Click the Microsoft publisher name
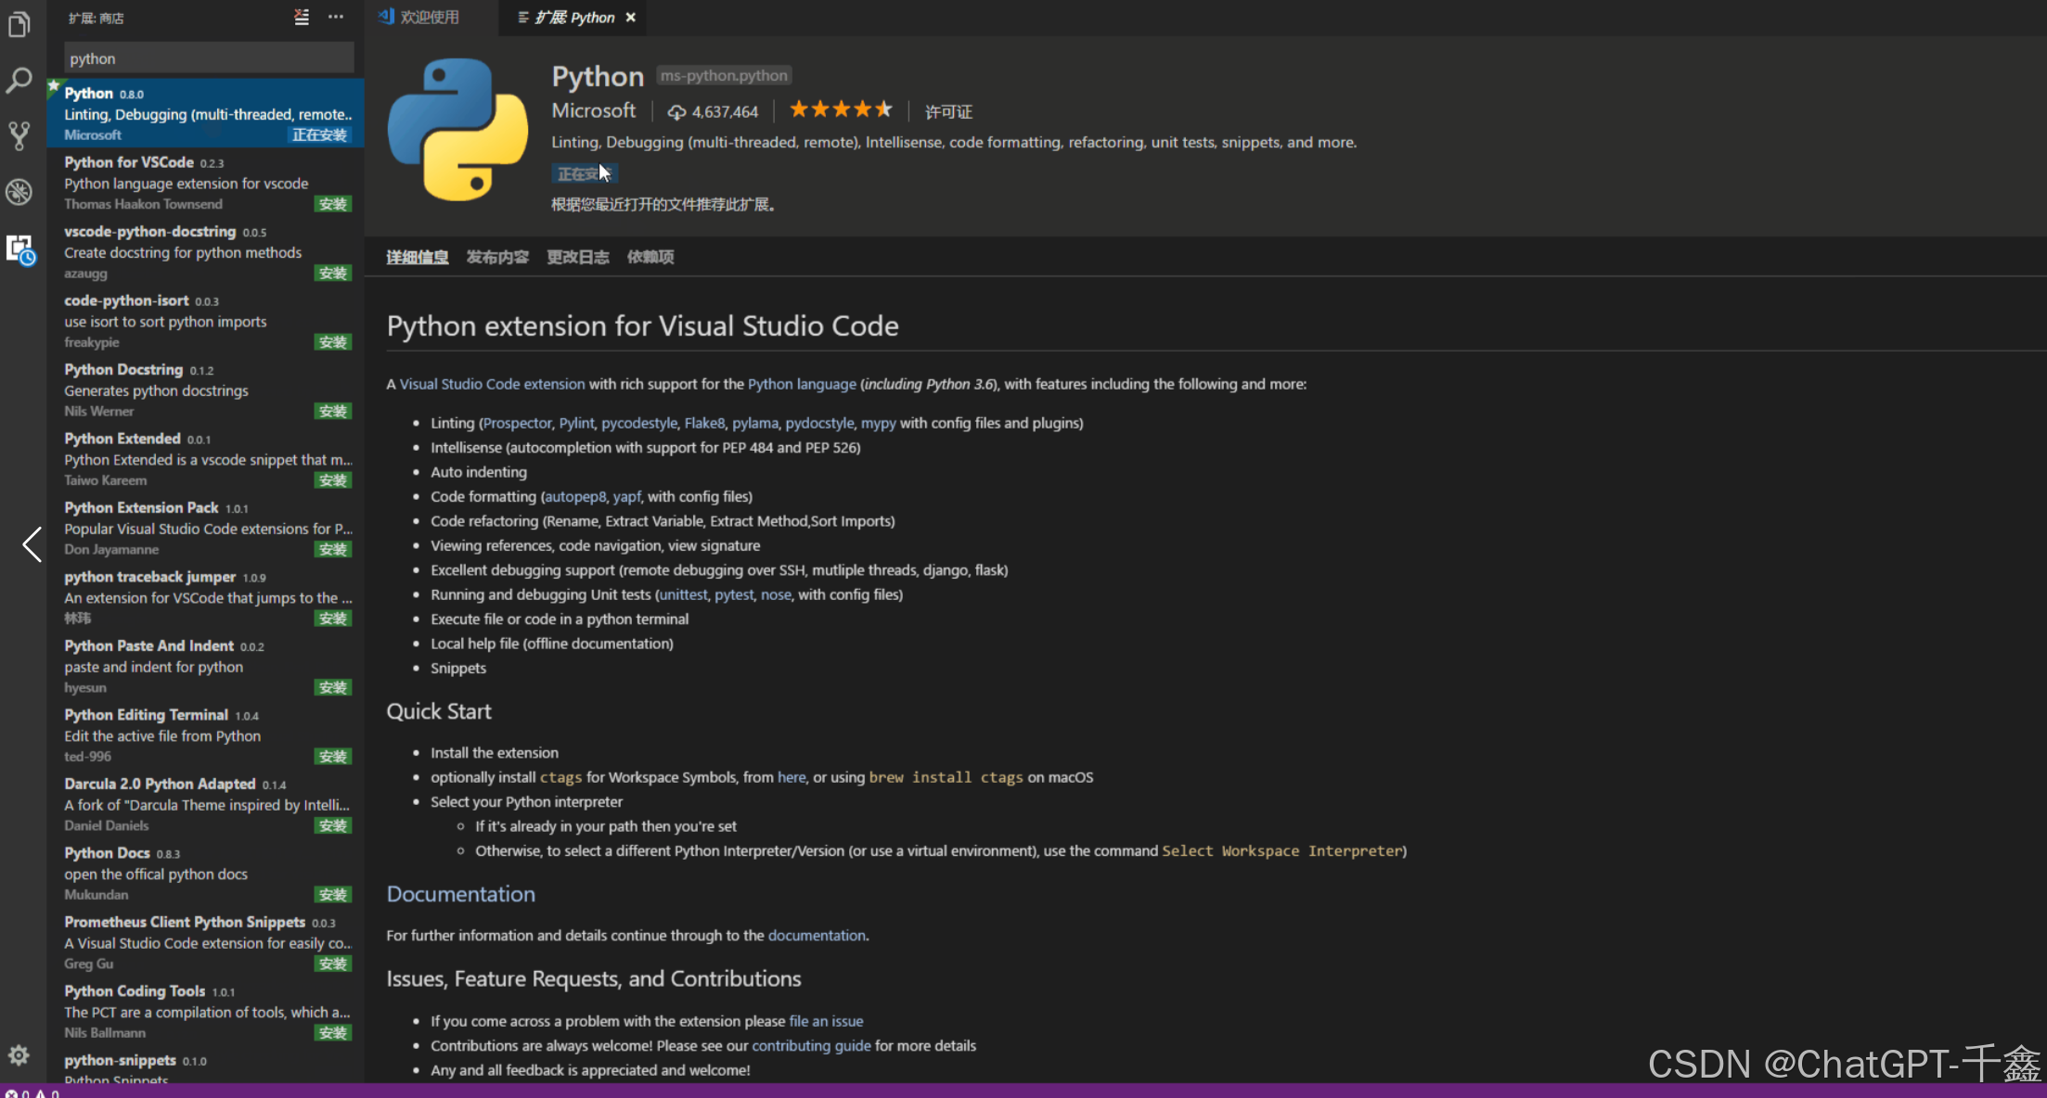 coord(594,110)
